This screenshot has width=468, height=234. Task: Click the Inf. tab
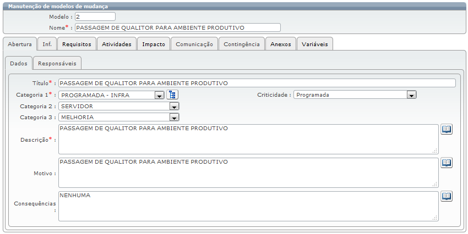[47, 44]
